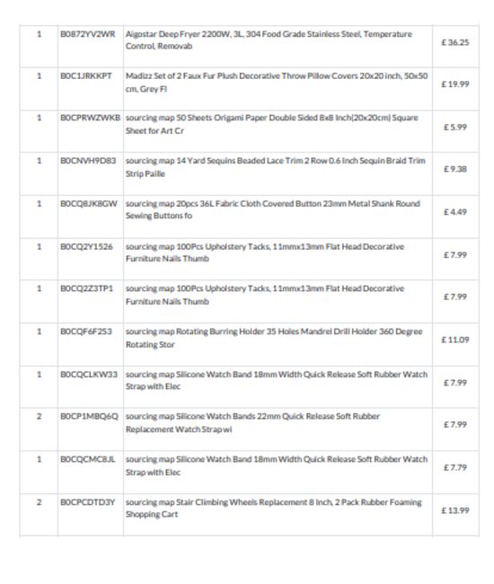494x584 pixels.
Task: Click the £ 5.99 price cell
Action: coord(454,127)
